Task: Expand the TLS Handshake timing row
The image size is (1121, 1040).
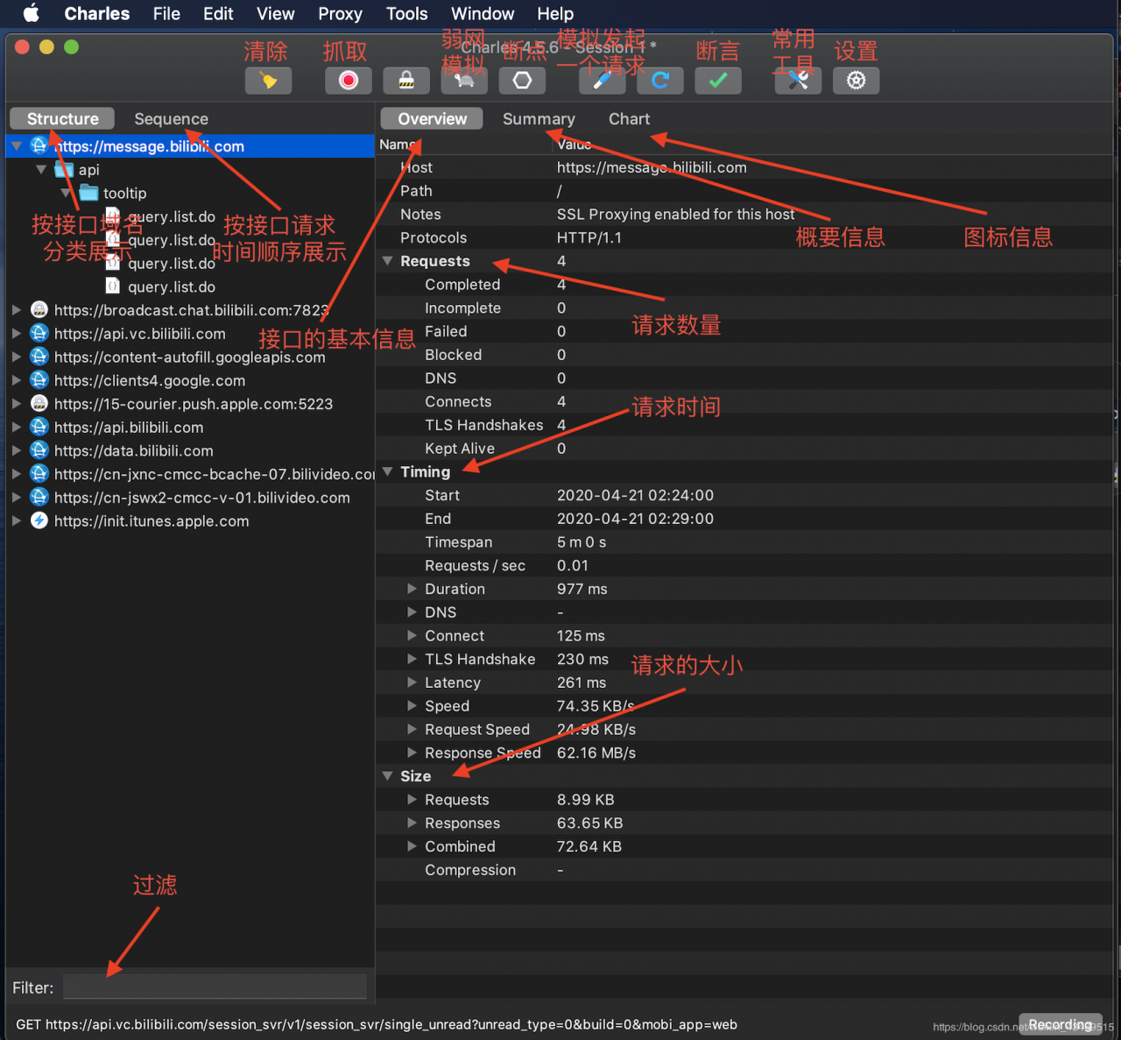Action: click(x=412, y=659)
